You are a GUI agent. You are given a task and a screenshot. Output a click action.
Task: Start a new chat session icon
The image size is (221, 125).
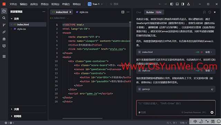click(204, 12)
